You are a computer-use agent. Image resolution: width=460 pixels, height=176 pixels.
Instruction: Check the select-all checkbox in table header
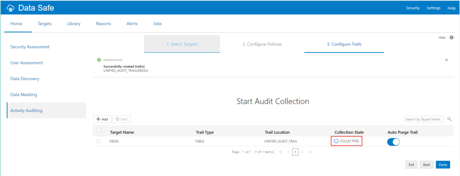(99, 130)
